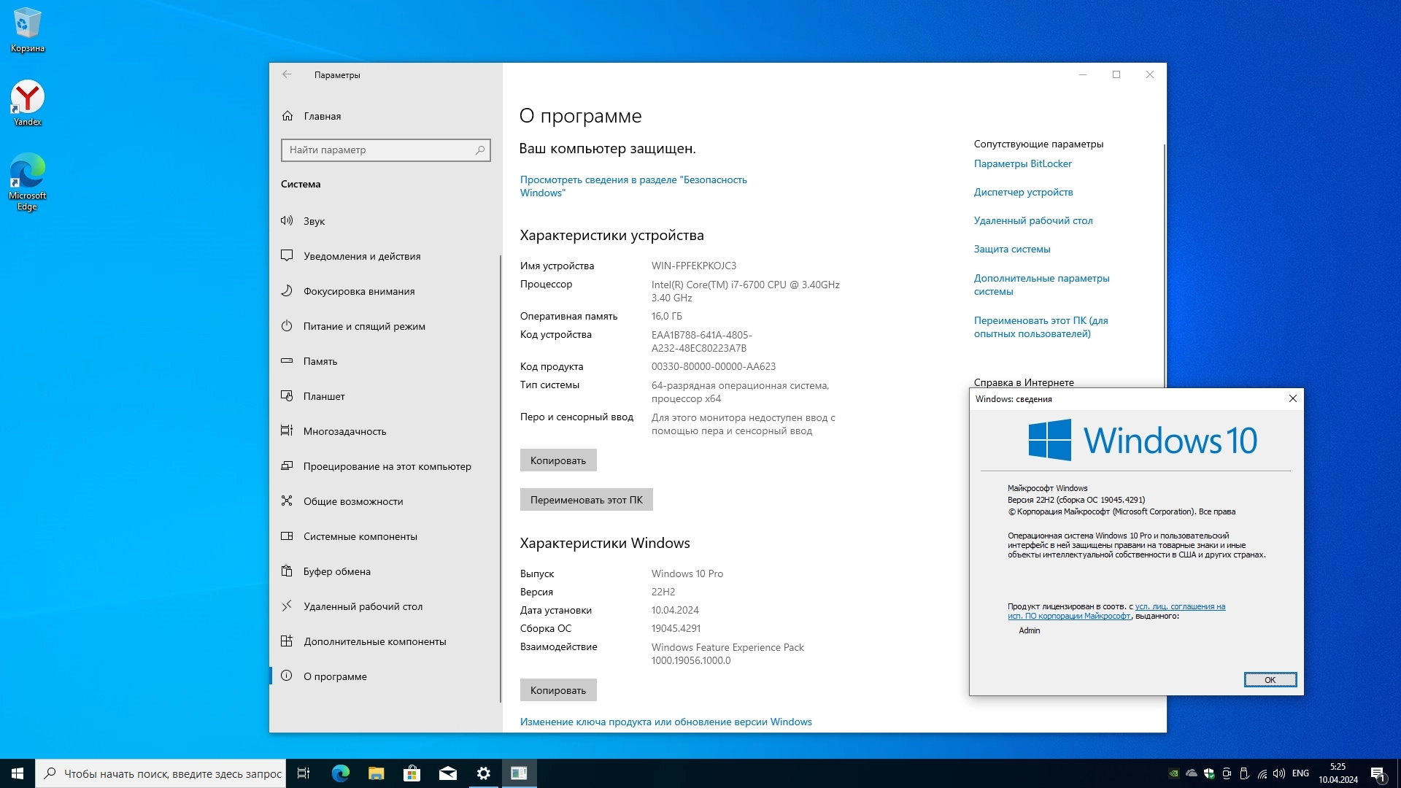Select the Tablet settings icon
Image resolution: width=1401 pixels, height=788 pixels.
(287, 396)
